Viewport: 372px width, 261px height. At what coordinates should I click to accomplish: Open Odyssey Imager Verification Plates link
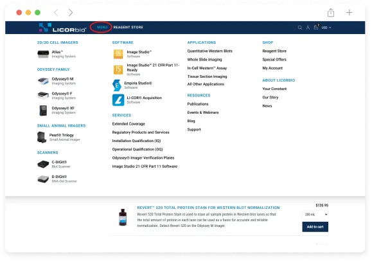(143, 158)
